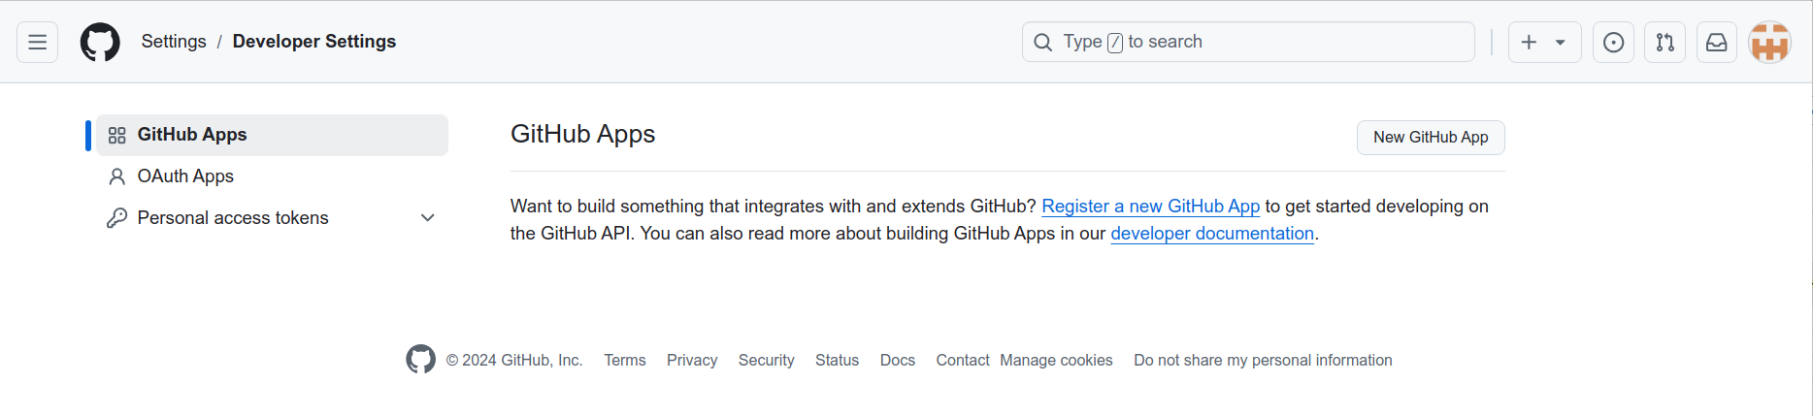Open the Status footer link
1813x416 pixels.
pyautogui.click(x=837, y=360)
